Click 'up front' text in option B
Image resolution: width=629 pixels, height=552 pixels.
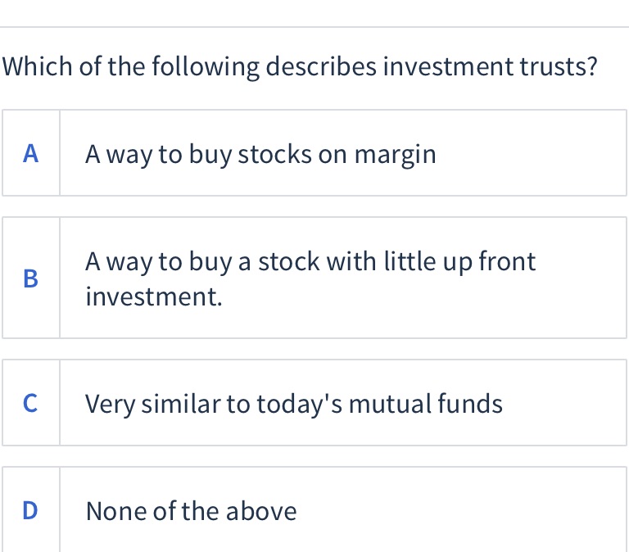point(490,263)
